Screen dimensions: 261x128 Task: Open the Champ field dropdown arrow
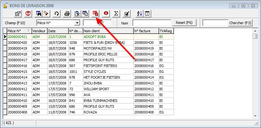pos(77,23)
